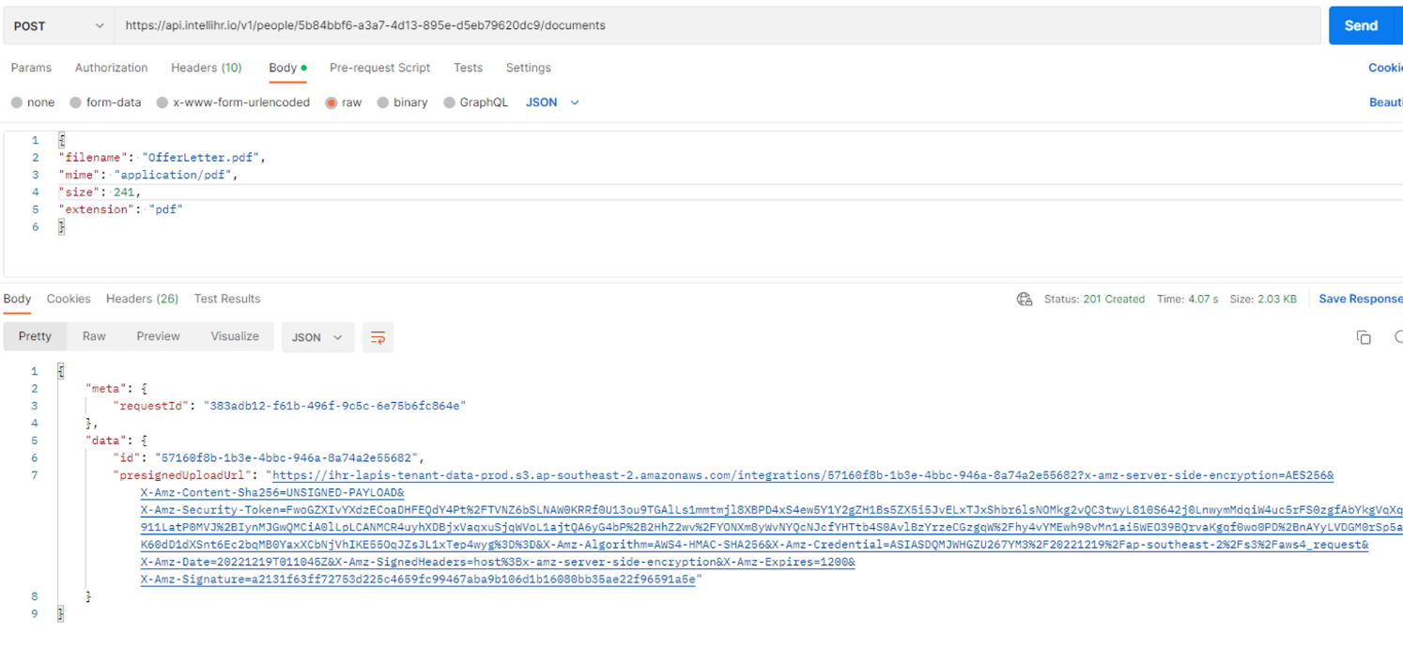Click the network globe icon

[x=1025, y=299]
